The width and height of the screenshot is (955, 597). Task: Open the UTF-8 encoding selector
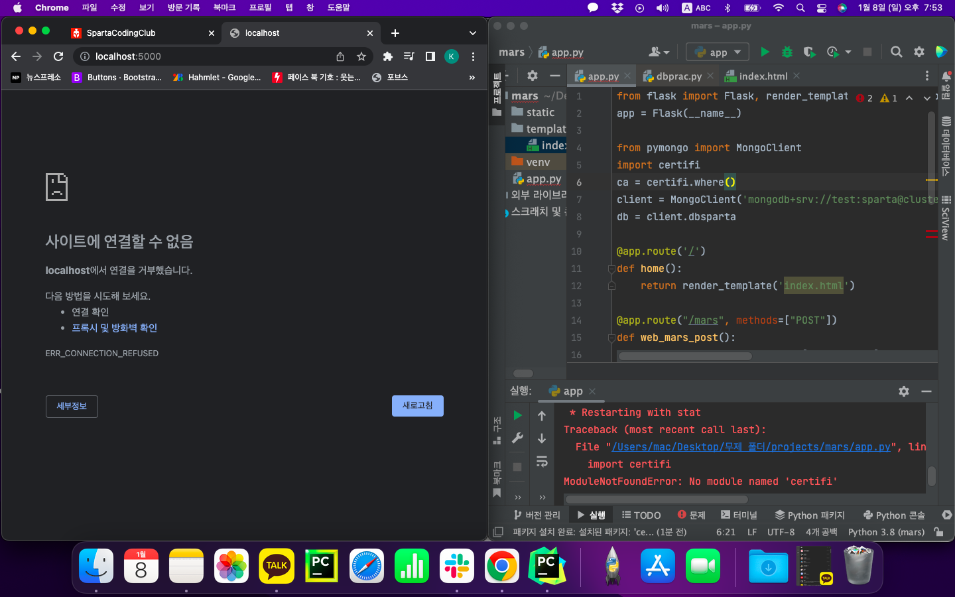point(781,532)
